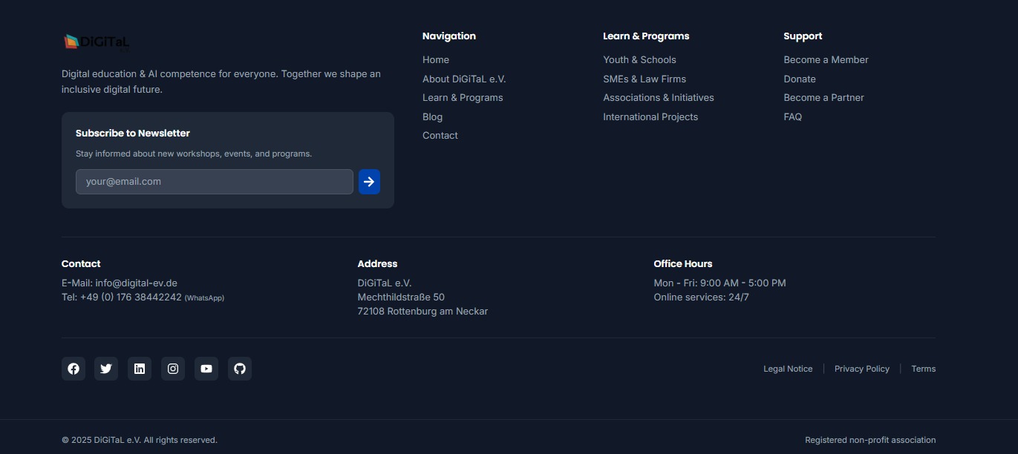Click Become a Member link
The image size is (1018, 454).
pyautogui.click(x=826, y=60)
